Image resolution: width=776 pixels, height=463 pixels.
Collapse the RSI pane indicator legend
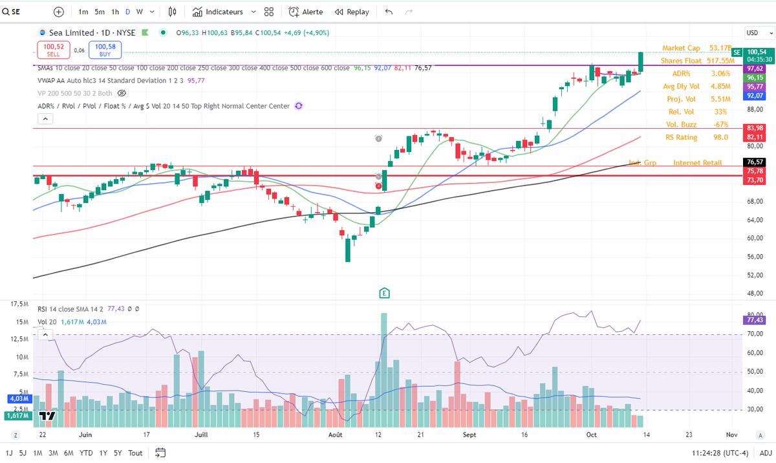pyautogui.click(x=45, y=334)
